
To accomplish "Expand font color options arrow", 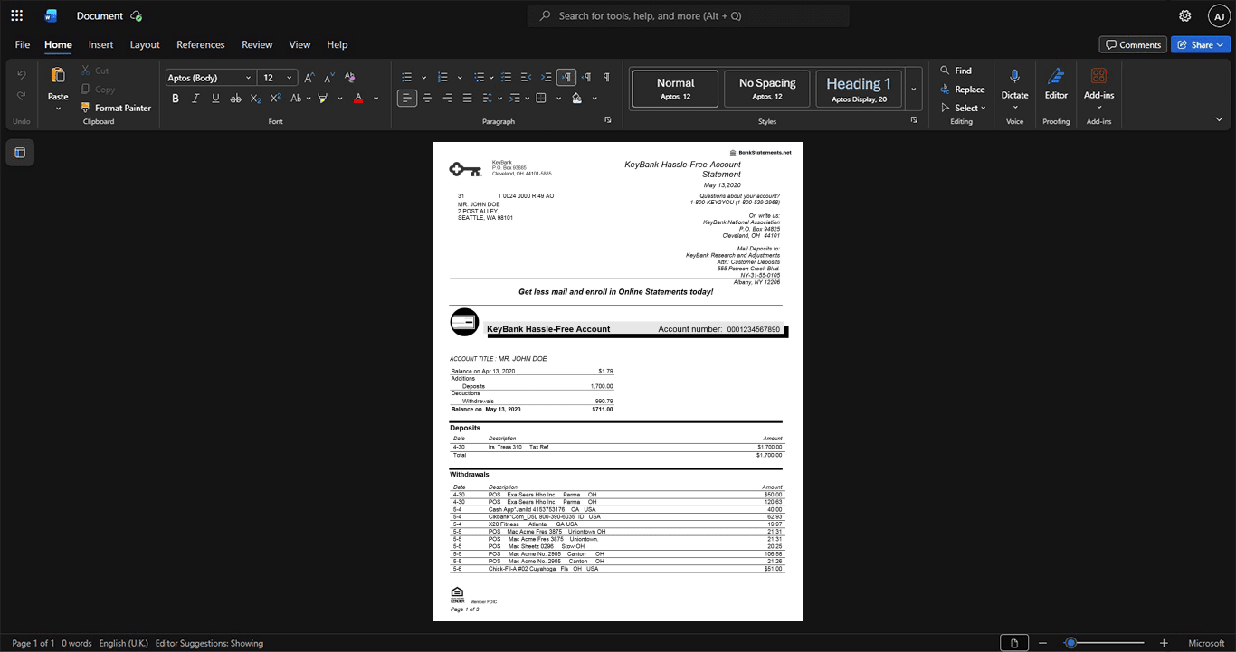I will click(376, 99).
